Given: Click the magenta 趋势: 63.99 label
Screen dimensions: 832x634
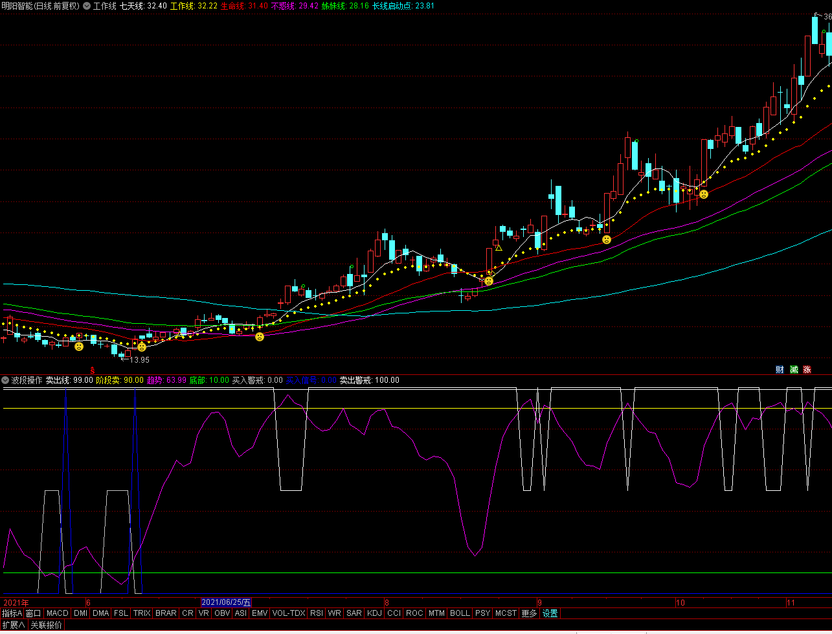Looking at the screenshot, I should 166,380.
